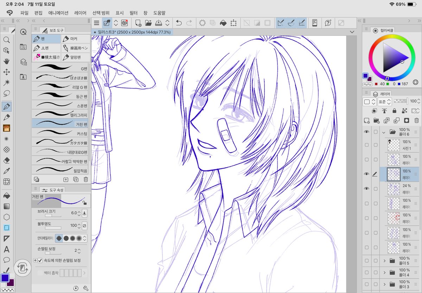
Task: Open file with folder icon in command bar
Action: pos(148,23)
